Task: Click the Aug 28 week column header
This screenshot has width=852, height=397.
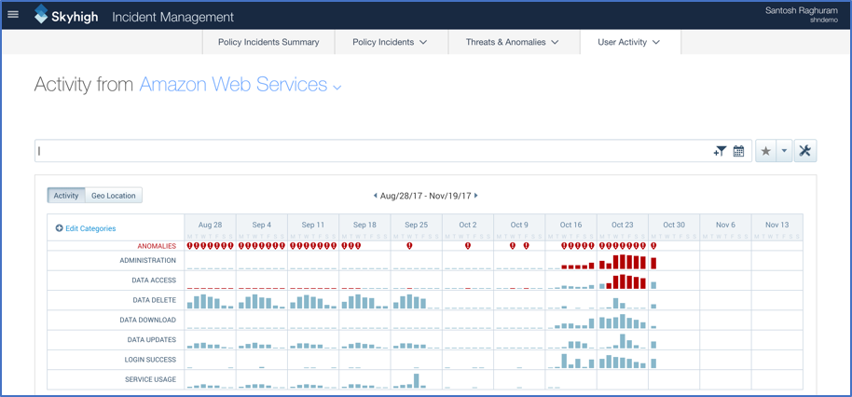Action: [x=211, y=225]
